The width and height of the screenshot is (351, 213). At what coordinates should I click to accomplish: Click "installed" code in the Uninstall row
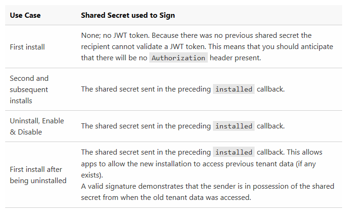click(234, 126)
